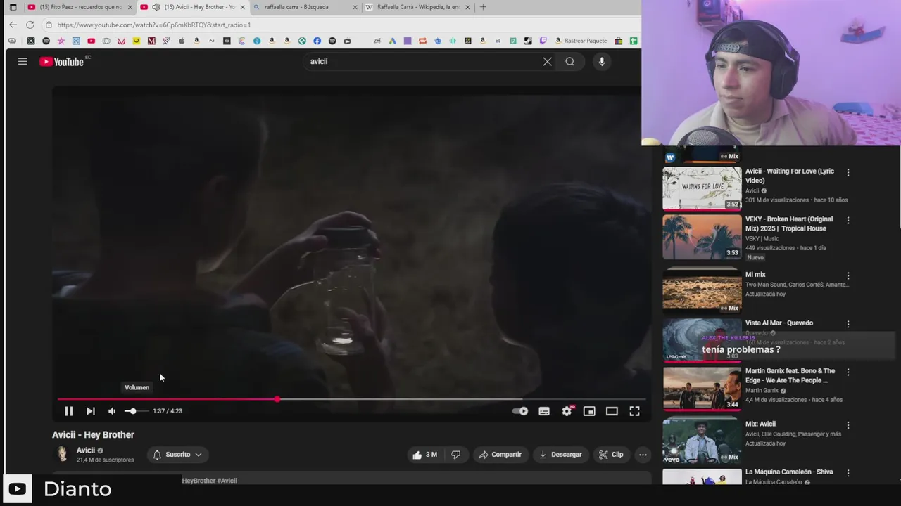Open options for Mi mix
The image size is (901, 506).
pos(848,276)
